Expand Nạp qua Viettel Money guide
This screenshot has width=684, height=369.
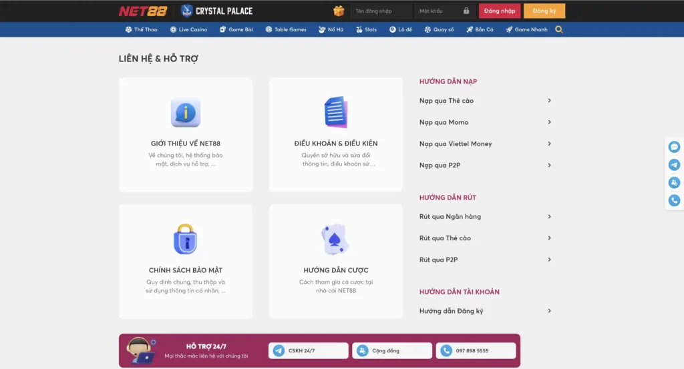(549, 144)
